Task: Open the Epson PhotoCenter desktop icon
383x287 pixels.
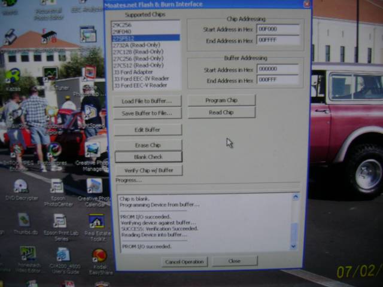Action: pyautogui.click(x=58, y=193)
